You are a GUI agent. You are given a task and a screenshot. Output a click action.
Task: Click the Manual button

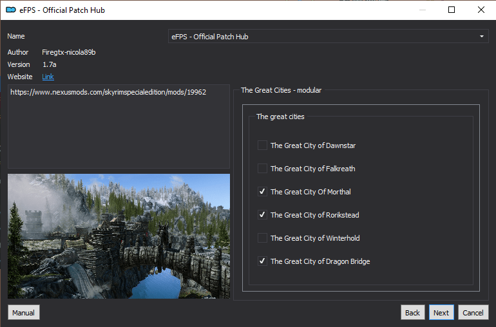(24, 312)
